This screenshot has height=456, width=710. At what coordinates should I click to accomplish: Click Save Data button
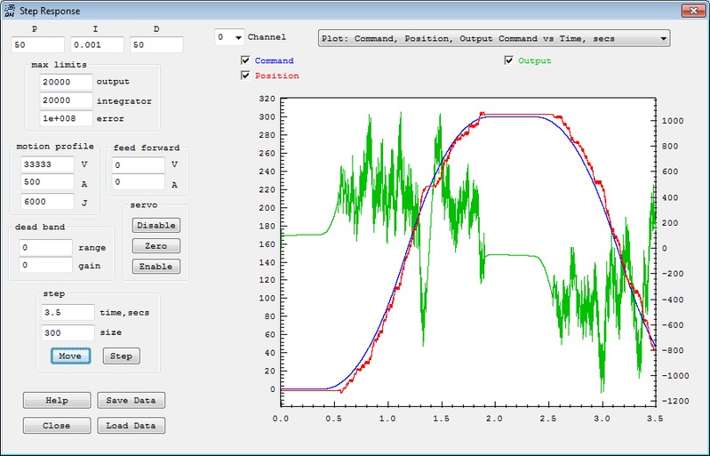pos(131,400)
